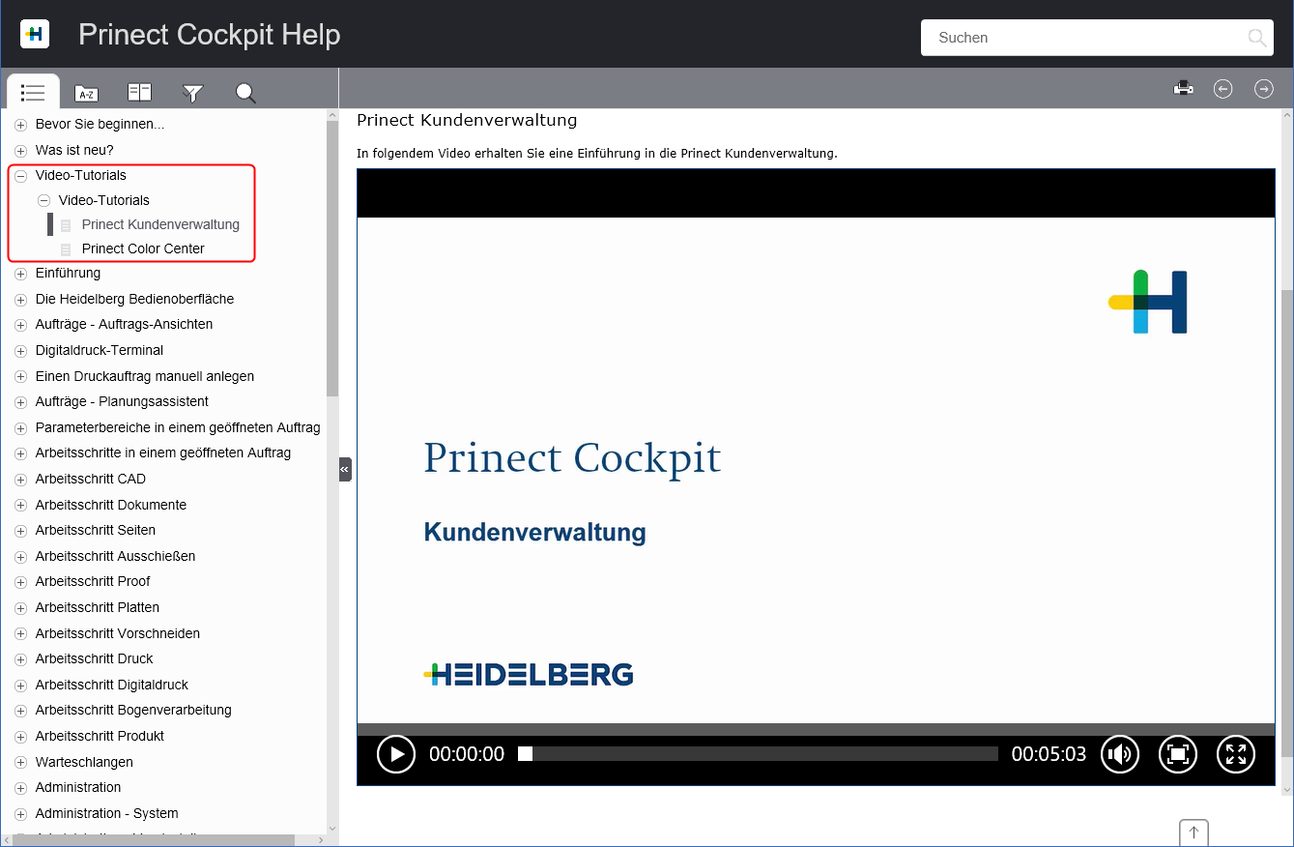
Task: Click the video progress bar
Action: 759,754
